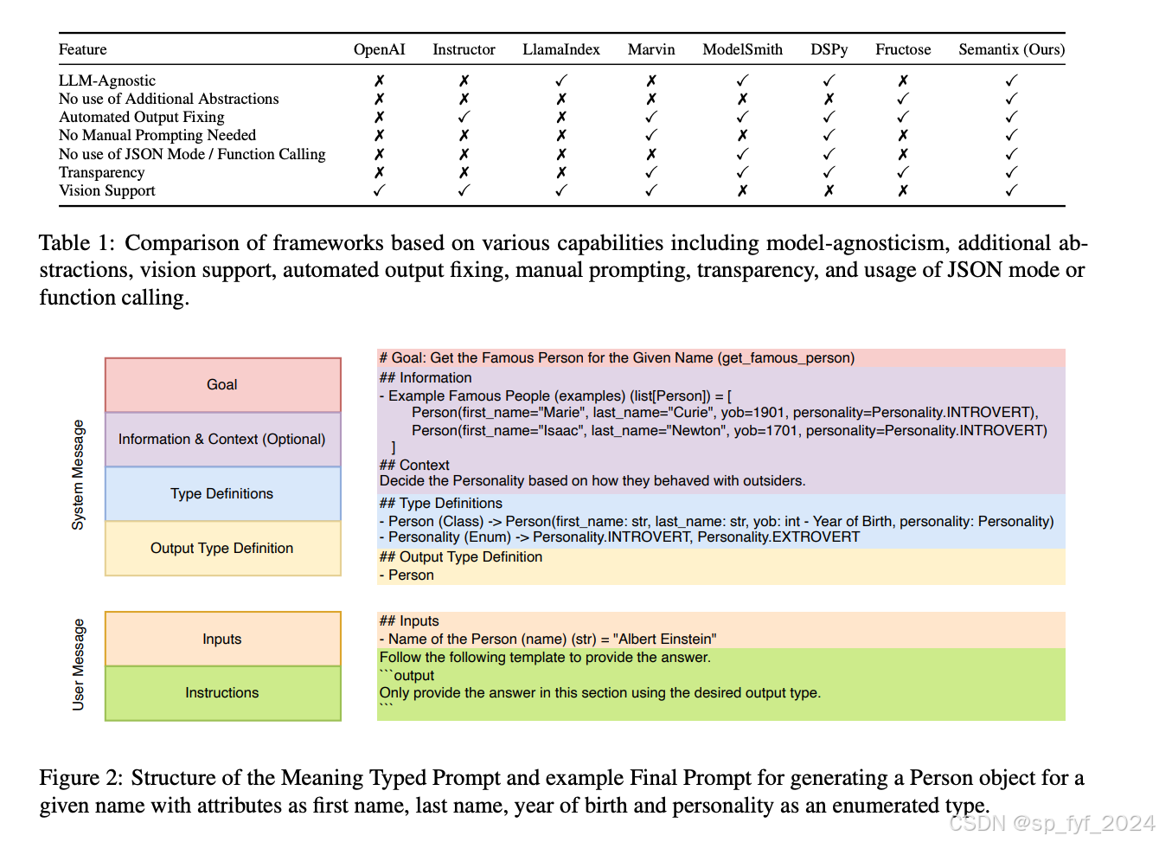
Task: Click the Marie Curie Person example line
Action: coord(725,413)
